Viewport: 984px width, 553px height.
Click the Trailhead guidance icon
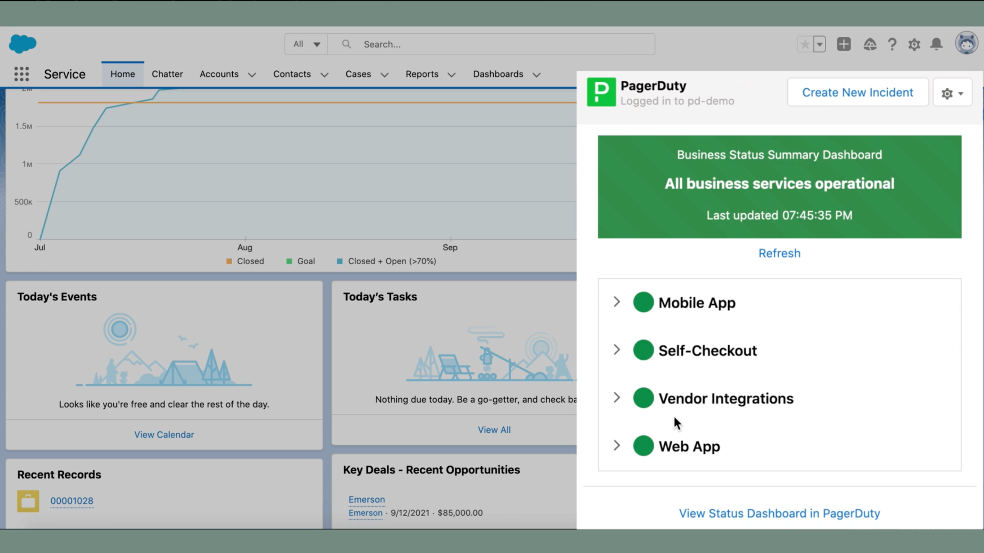coord(870,44)
